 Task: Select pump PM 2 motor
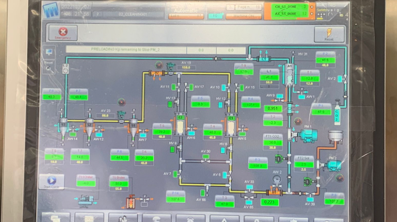(334, 166)
